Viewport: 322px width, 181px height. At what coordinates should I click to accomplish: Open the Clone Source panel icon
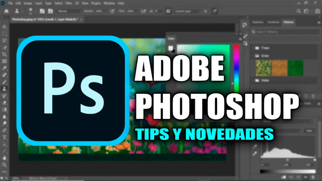click(x=50, y=11)
